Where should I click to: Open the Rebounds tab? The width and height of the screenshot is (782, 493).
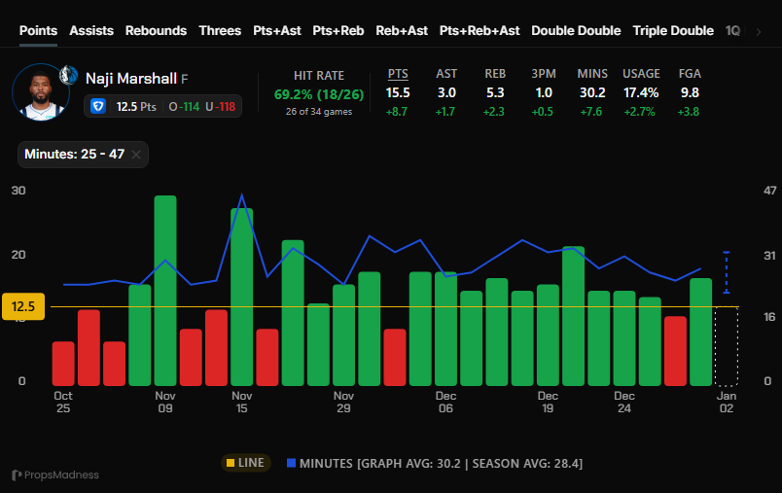coord(156,31)
